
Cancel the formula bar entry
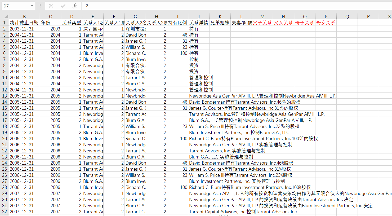point(51,6)
